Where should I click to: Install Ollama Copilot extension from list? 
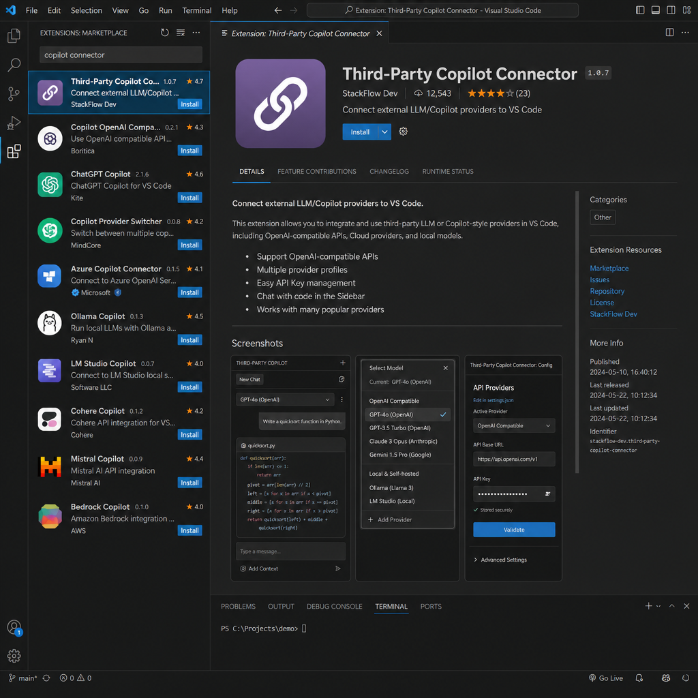(x=189, y=340)
